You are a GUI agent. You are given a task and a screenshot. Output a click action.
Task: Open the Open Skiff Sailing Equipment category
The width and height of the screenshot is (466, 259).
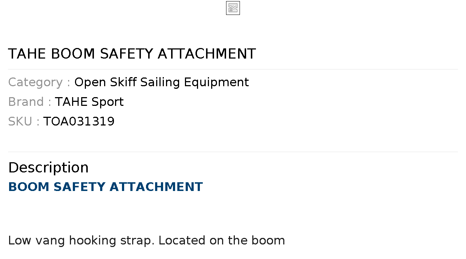click(x=162, y=82)
